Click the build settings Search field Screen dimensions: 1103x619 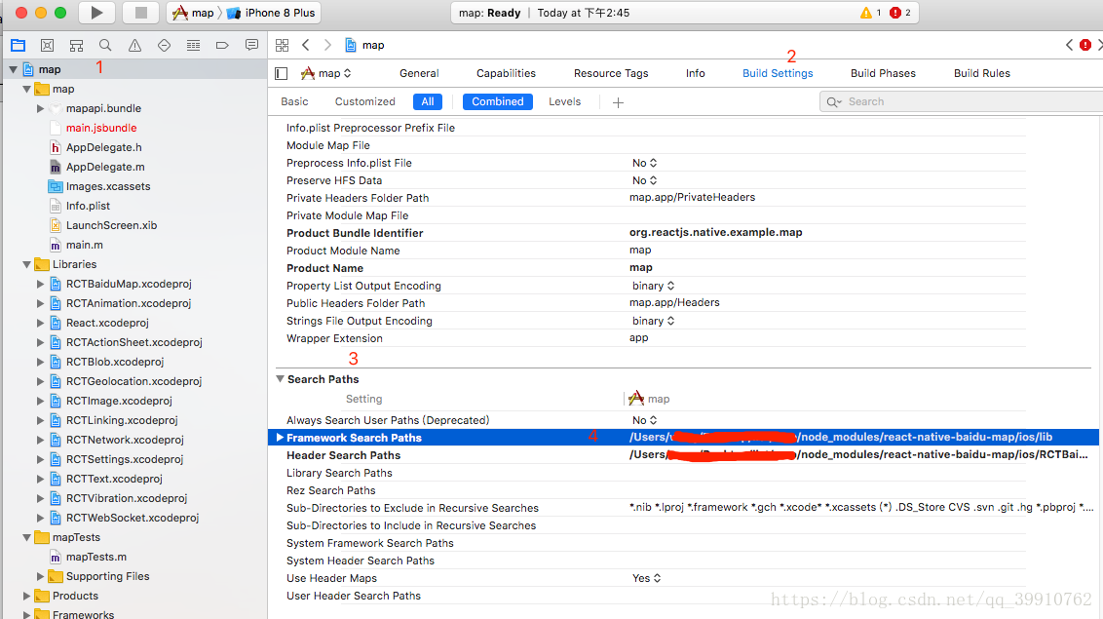(x=961, y=102)
